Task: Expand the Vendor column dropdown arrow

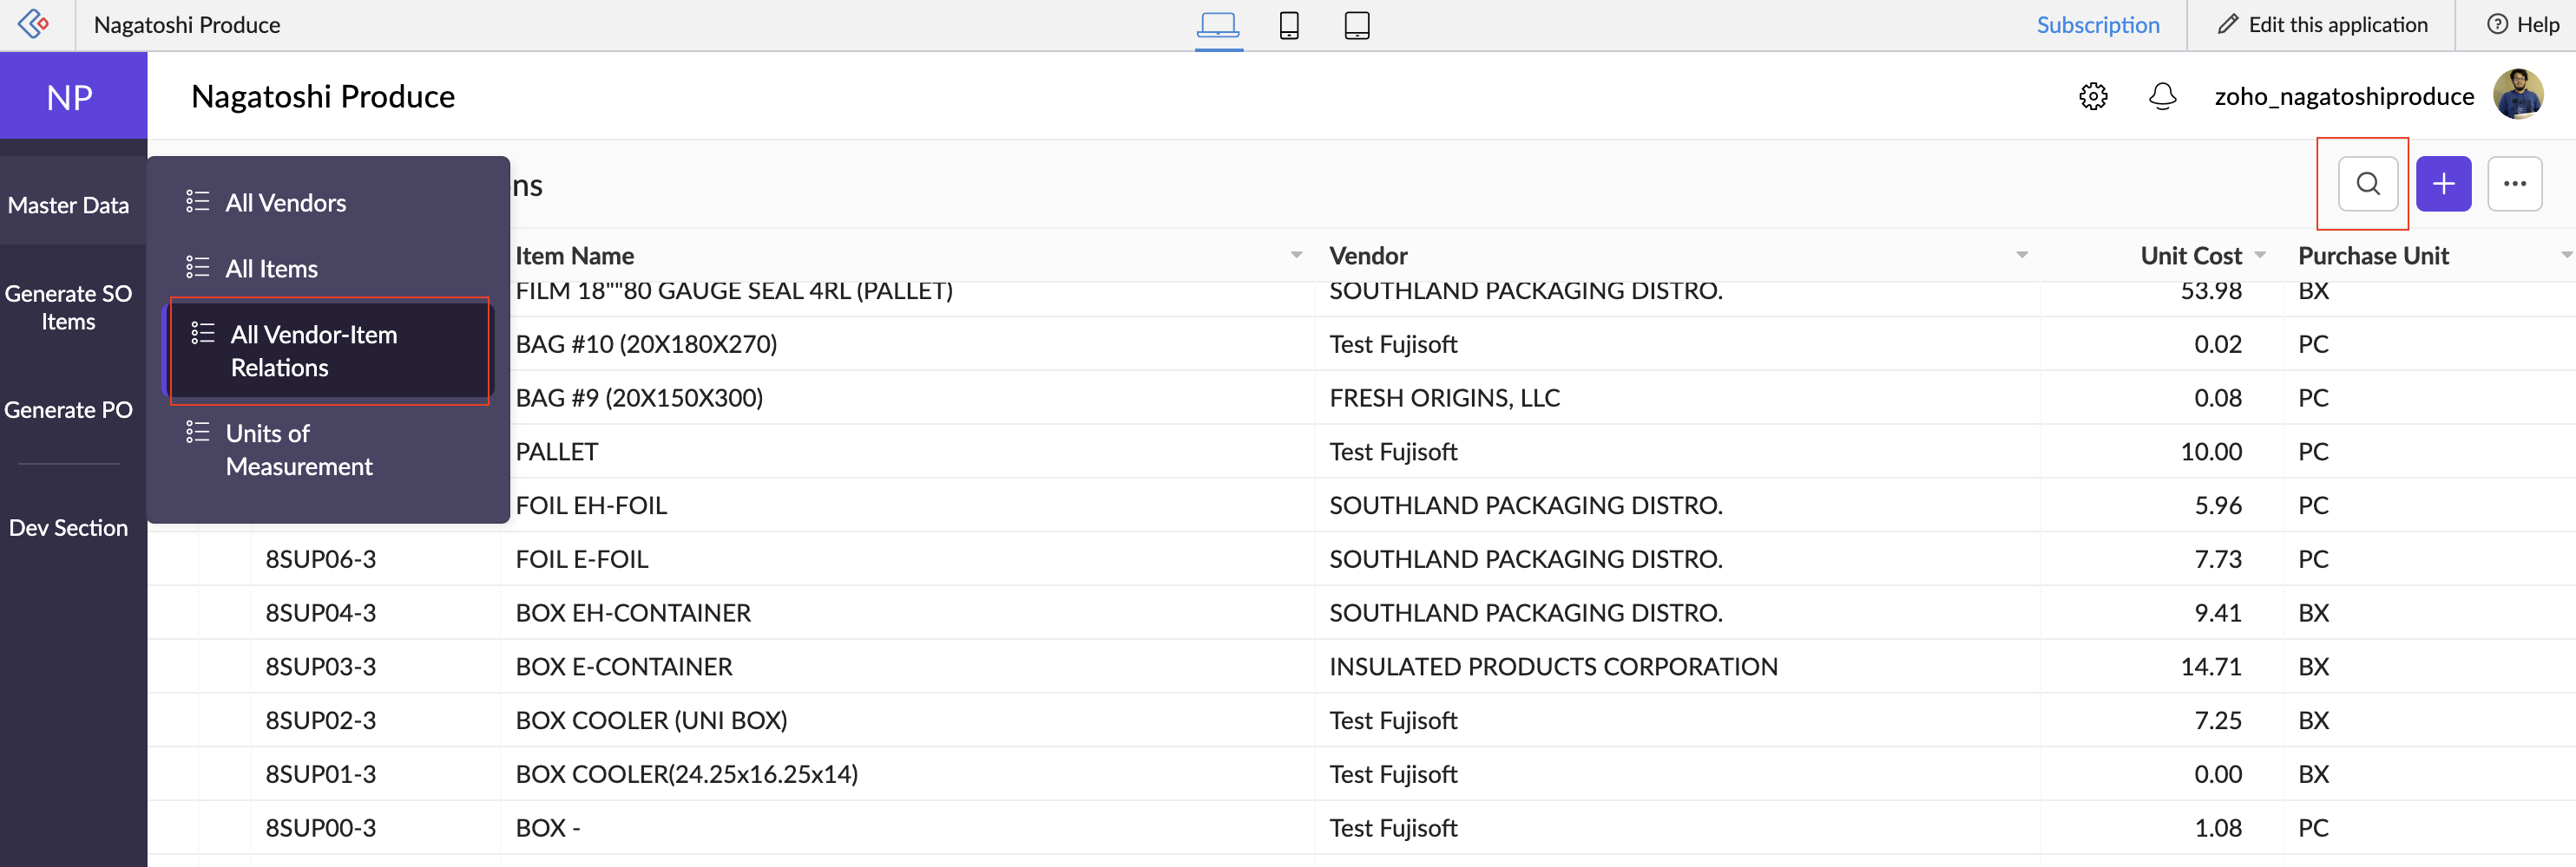Action: 2021,256
